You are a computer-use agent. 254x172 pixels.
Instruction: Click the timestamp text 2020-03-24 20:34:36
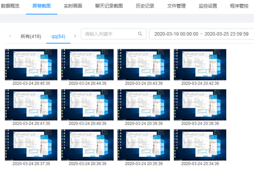200,163
